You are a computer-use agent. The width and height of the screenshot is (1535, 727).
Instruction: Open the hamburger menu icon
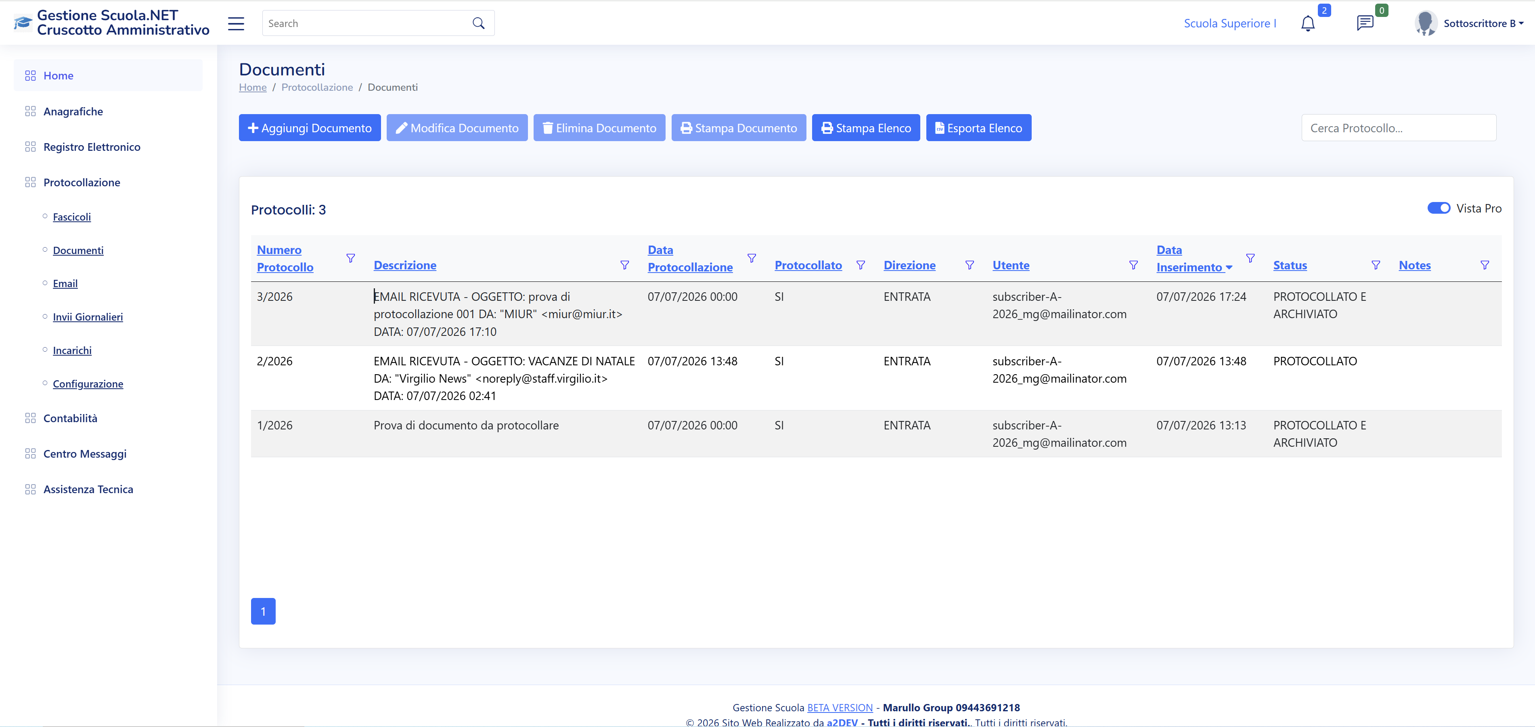tap(236, 23)
